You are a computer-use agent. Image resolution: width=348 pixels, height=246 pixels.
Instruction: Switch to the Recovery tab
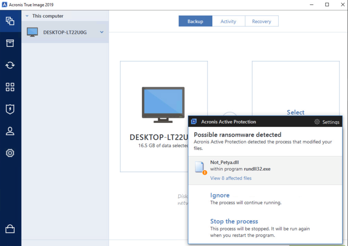(x=262, y=21)
